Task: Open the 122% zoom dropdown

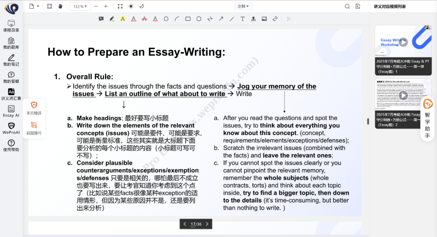Action: pos(80,6)
